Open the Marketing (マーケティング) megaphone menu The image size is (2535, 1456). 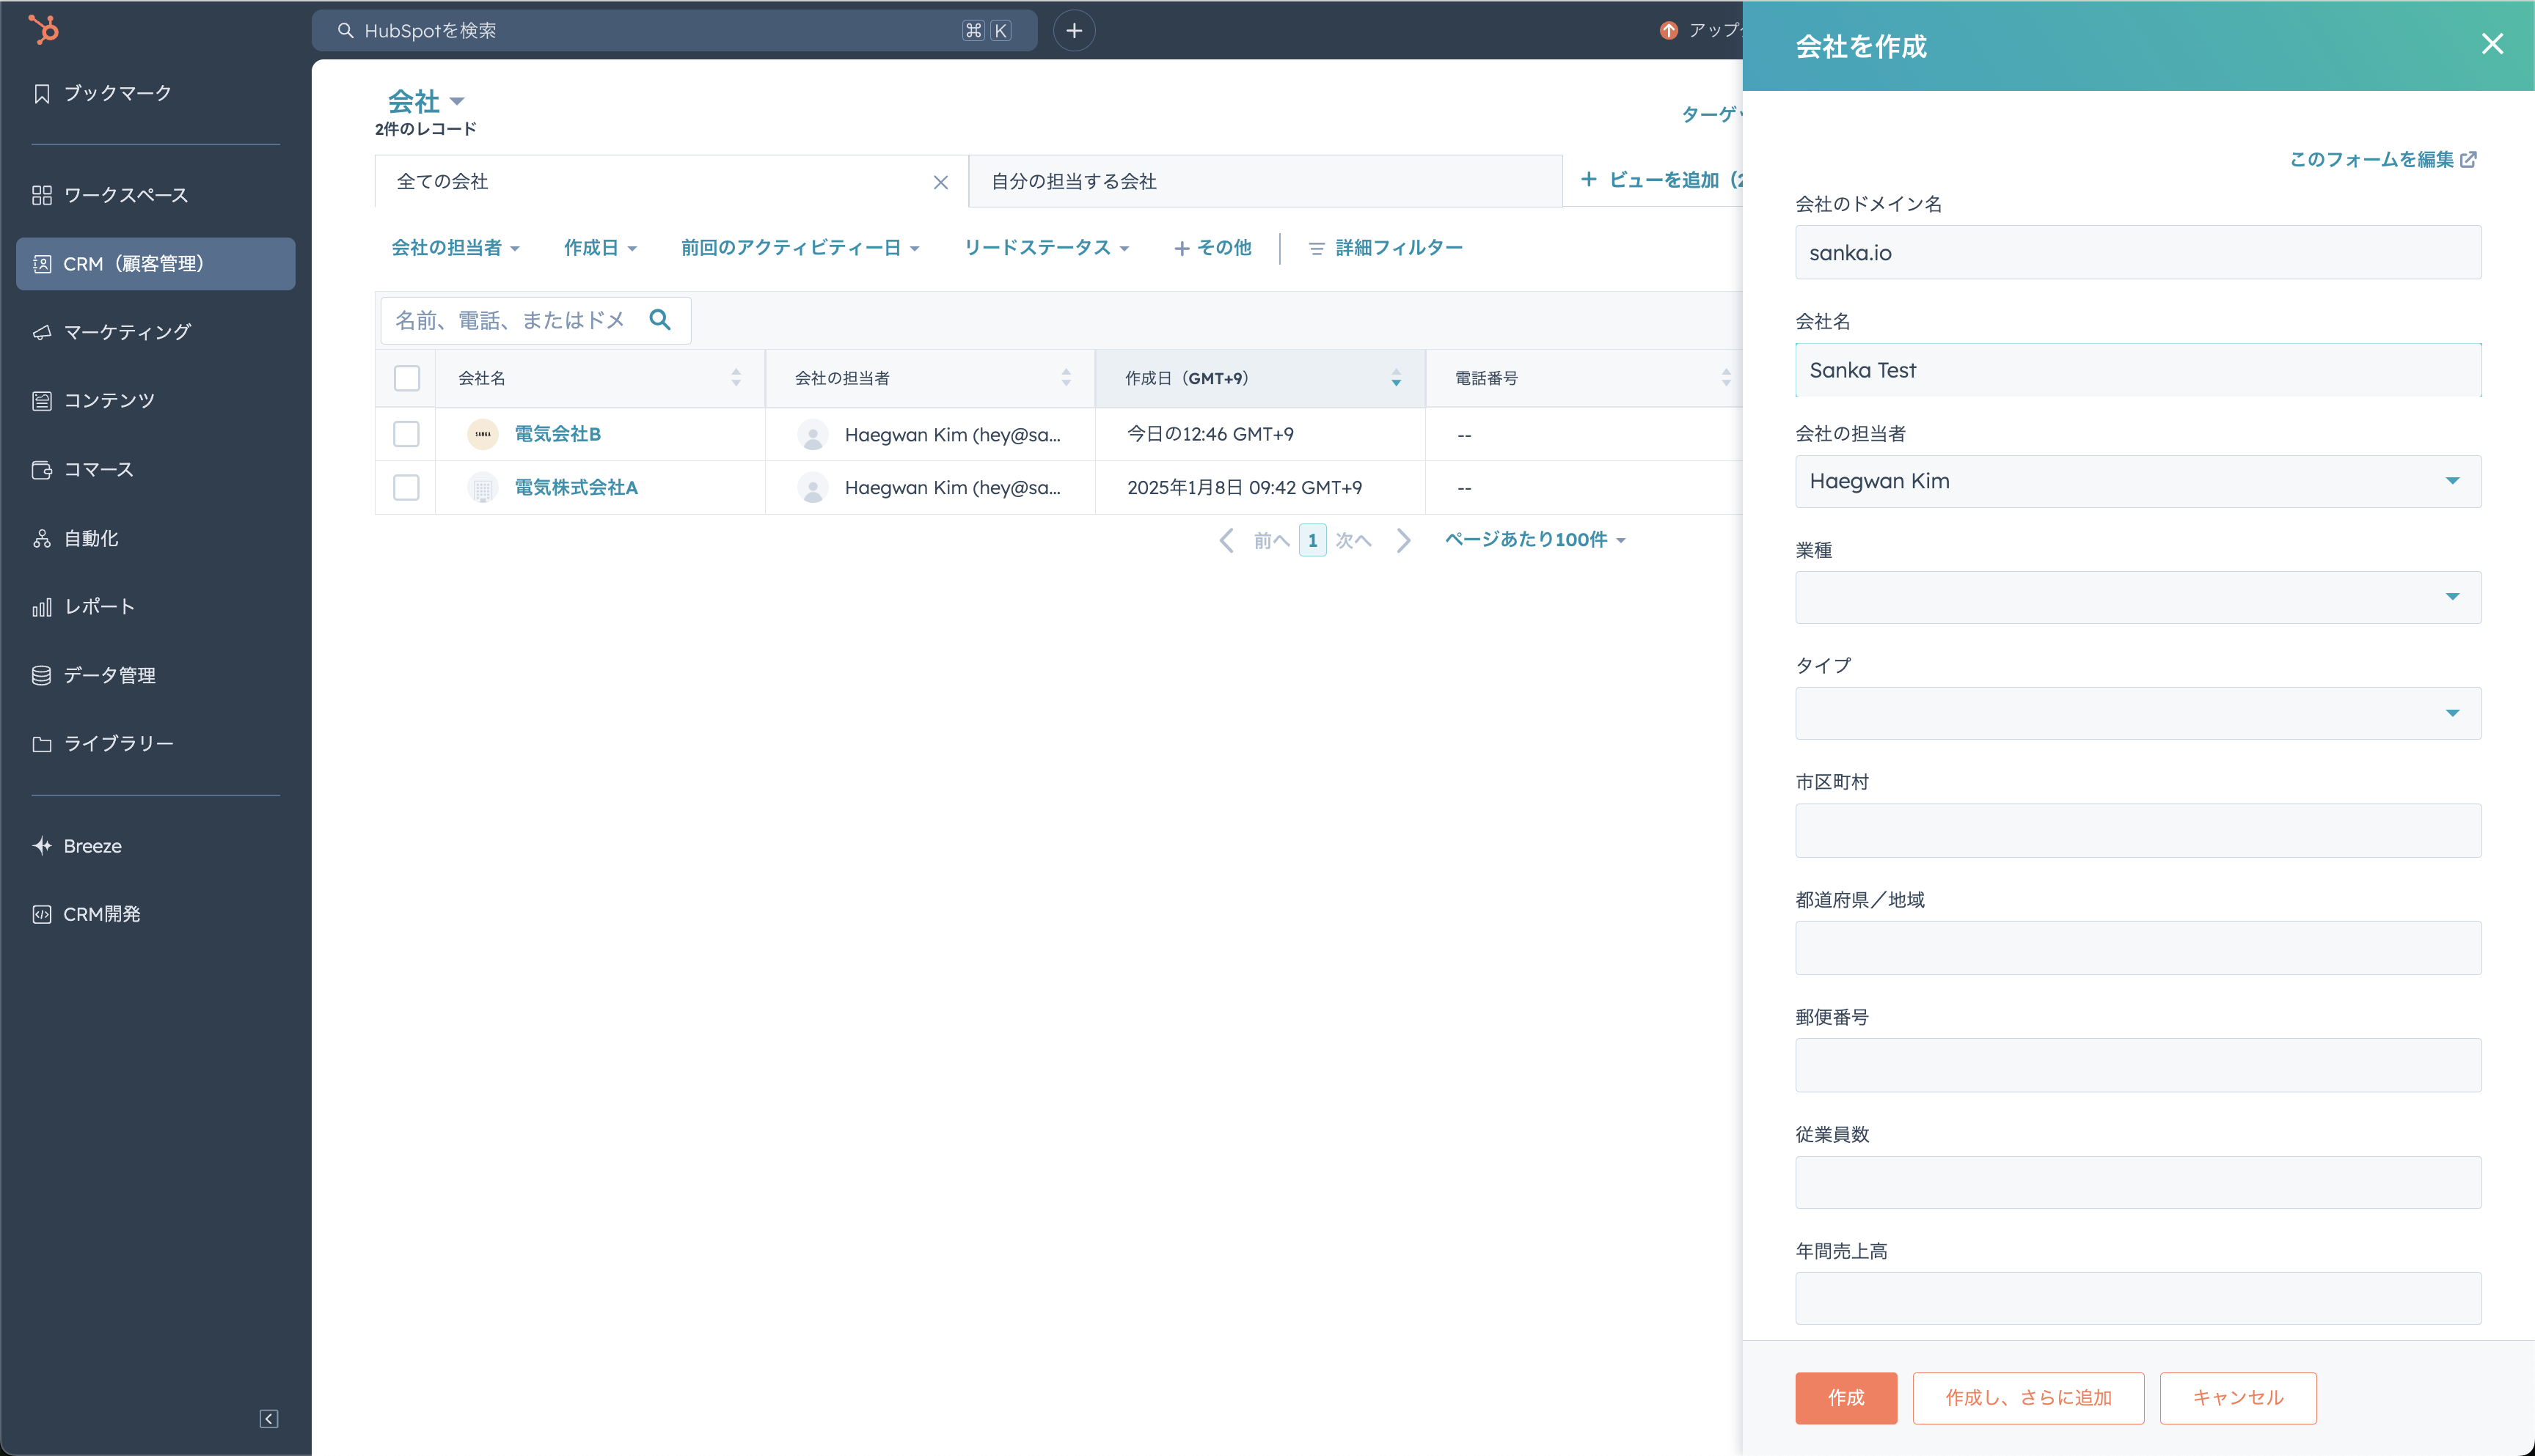[126, 332]
